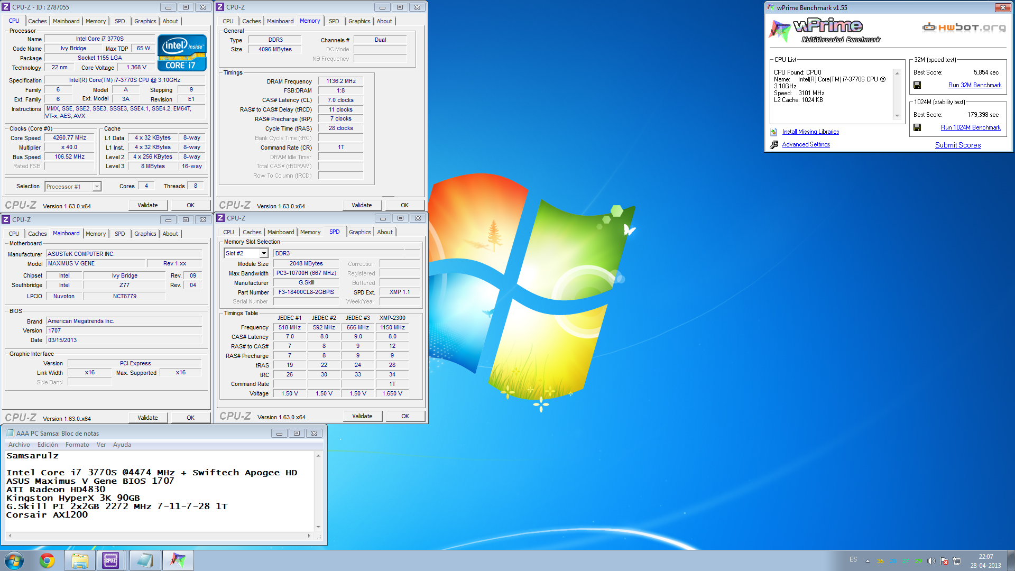1015x571 pixels.
Task: Click Install Missing Libraries link
Action: [810, 132]
